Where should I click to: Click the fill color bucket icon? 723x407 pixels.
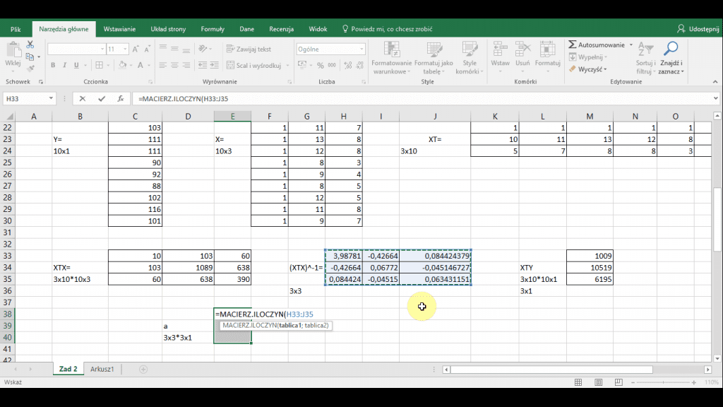[x=122, y=66]
